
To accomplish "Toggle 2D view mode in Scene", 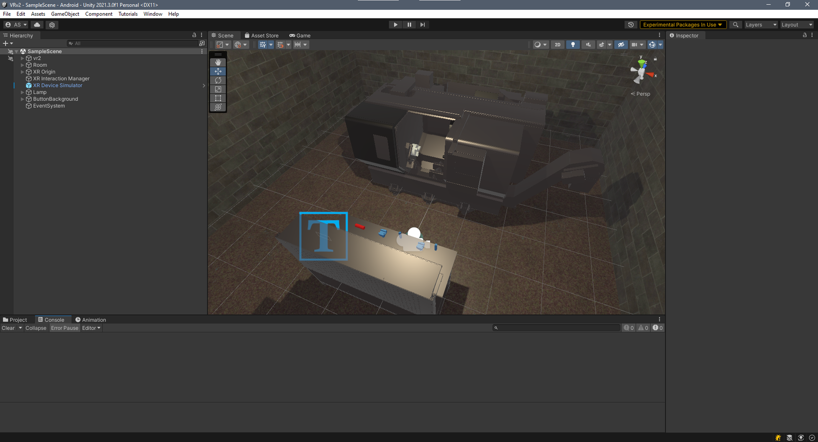I will [x=557, y=44].
